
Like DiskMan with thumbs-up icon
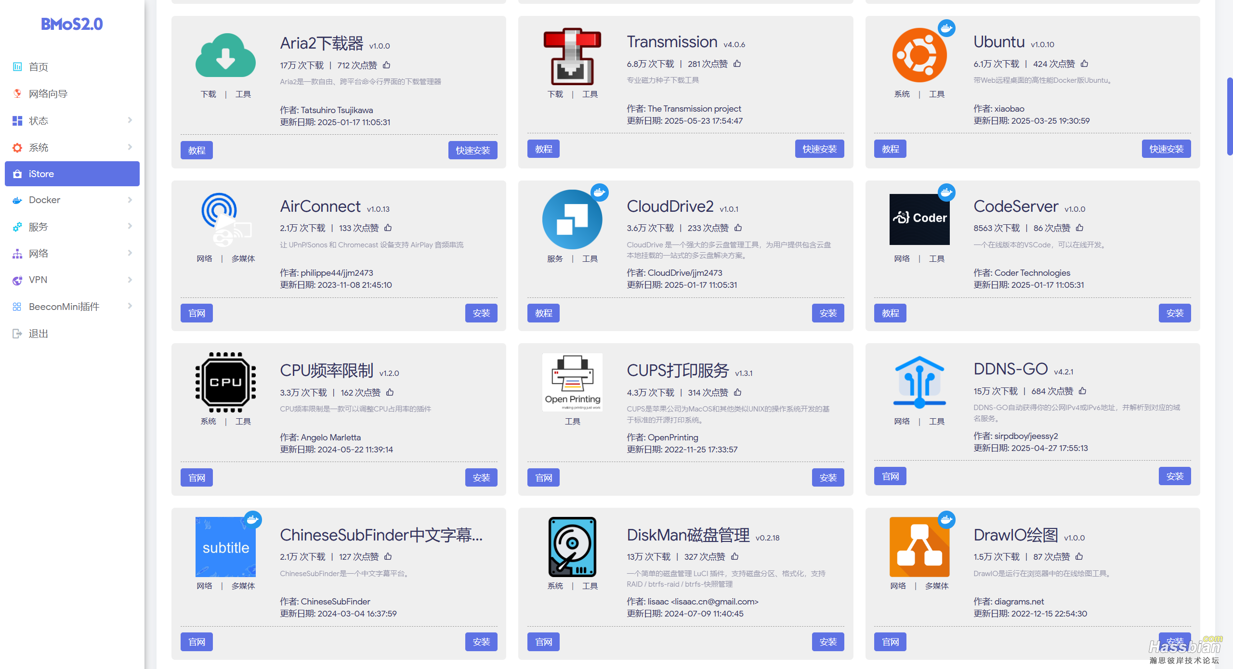click(x=735, y=556)
